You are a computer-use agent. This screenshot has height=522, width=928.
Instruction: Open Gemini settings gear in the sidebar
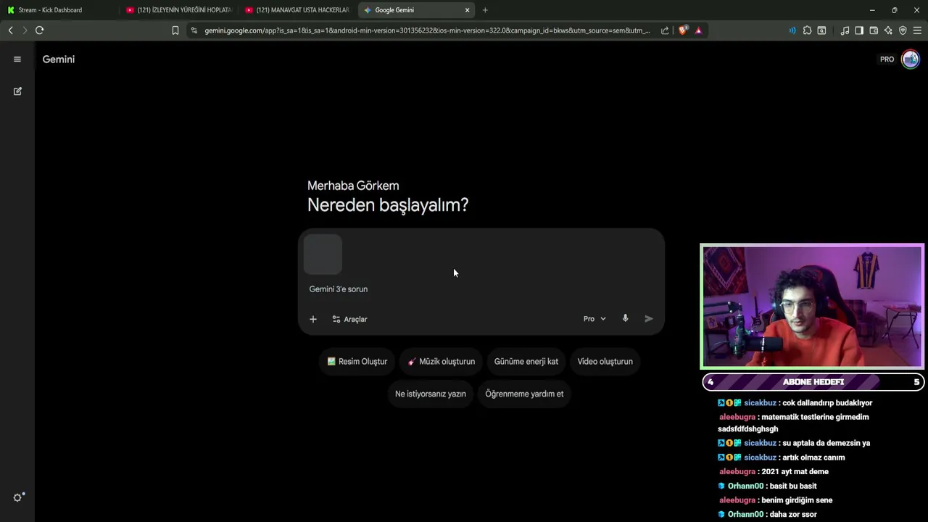click(x=18, y=497)
